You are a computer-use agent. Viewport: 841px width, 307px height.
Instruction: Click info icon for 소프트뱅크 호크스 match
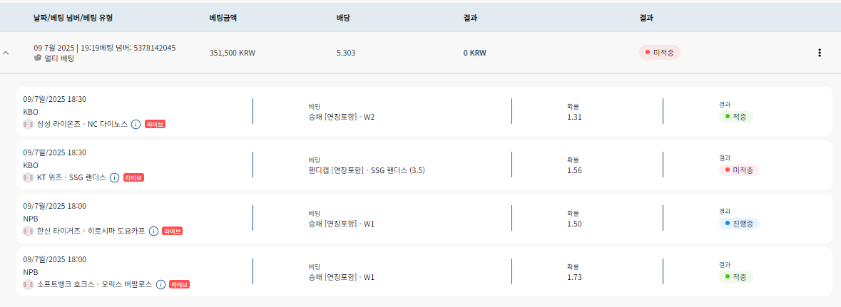click(x=160, y=284)
